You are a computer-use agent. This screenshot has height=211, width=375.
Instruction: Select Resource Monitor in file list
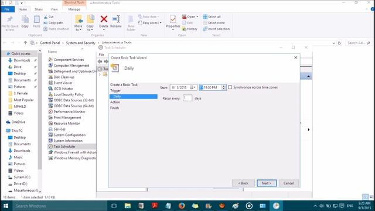pyautogui.click(x=67, y=124)
